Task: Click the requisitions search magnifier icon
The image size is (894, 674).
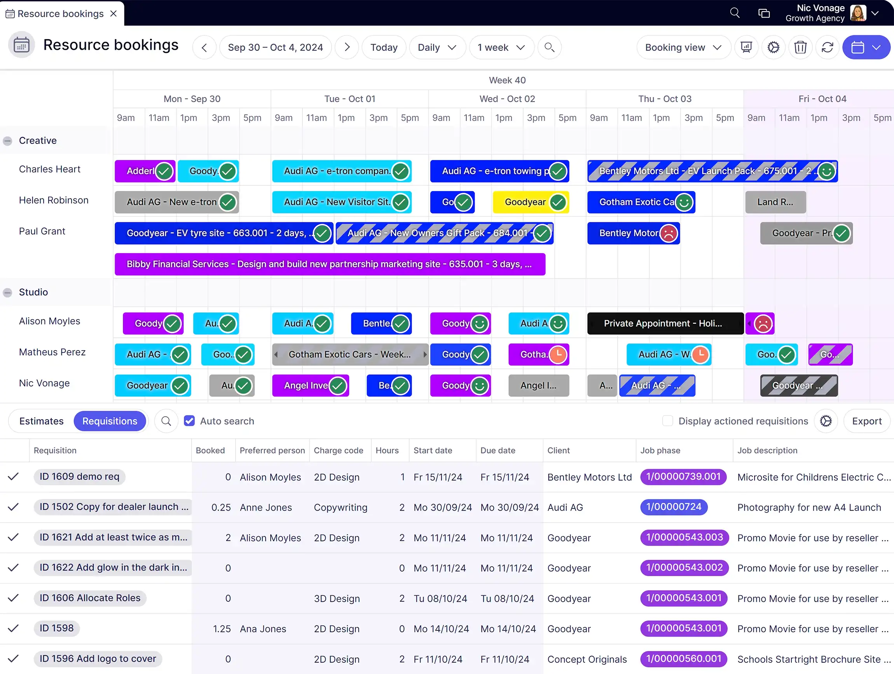Action: click(166, 421)
